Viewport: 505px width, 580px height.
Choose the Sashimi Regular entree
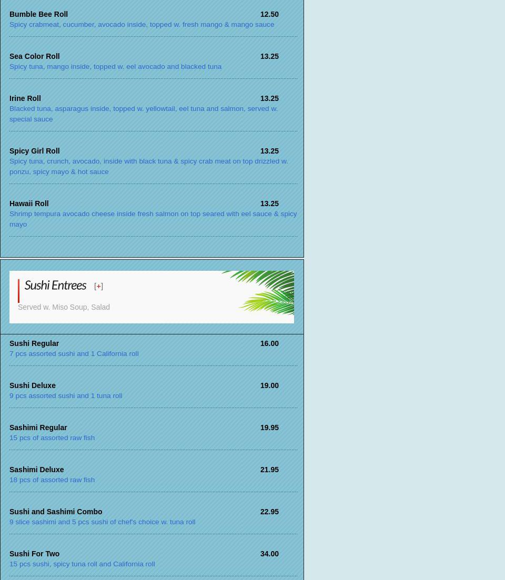(x=38, y=428)
